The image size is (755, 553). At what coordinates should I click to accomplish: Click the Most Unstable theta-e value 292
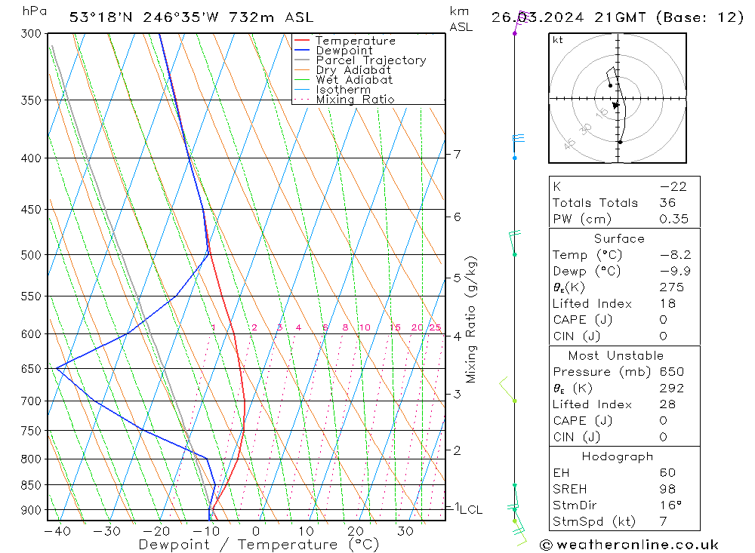tap(671, 389)
